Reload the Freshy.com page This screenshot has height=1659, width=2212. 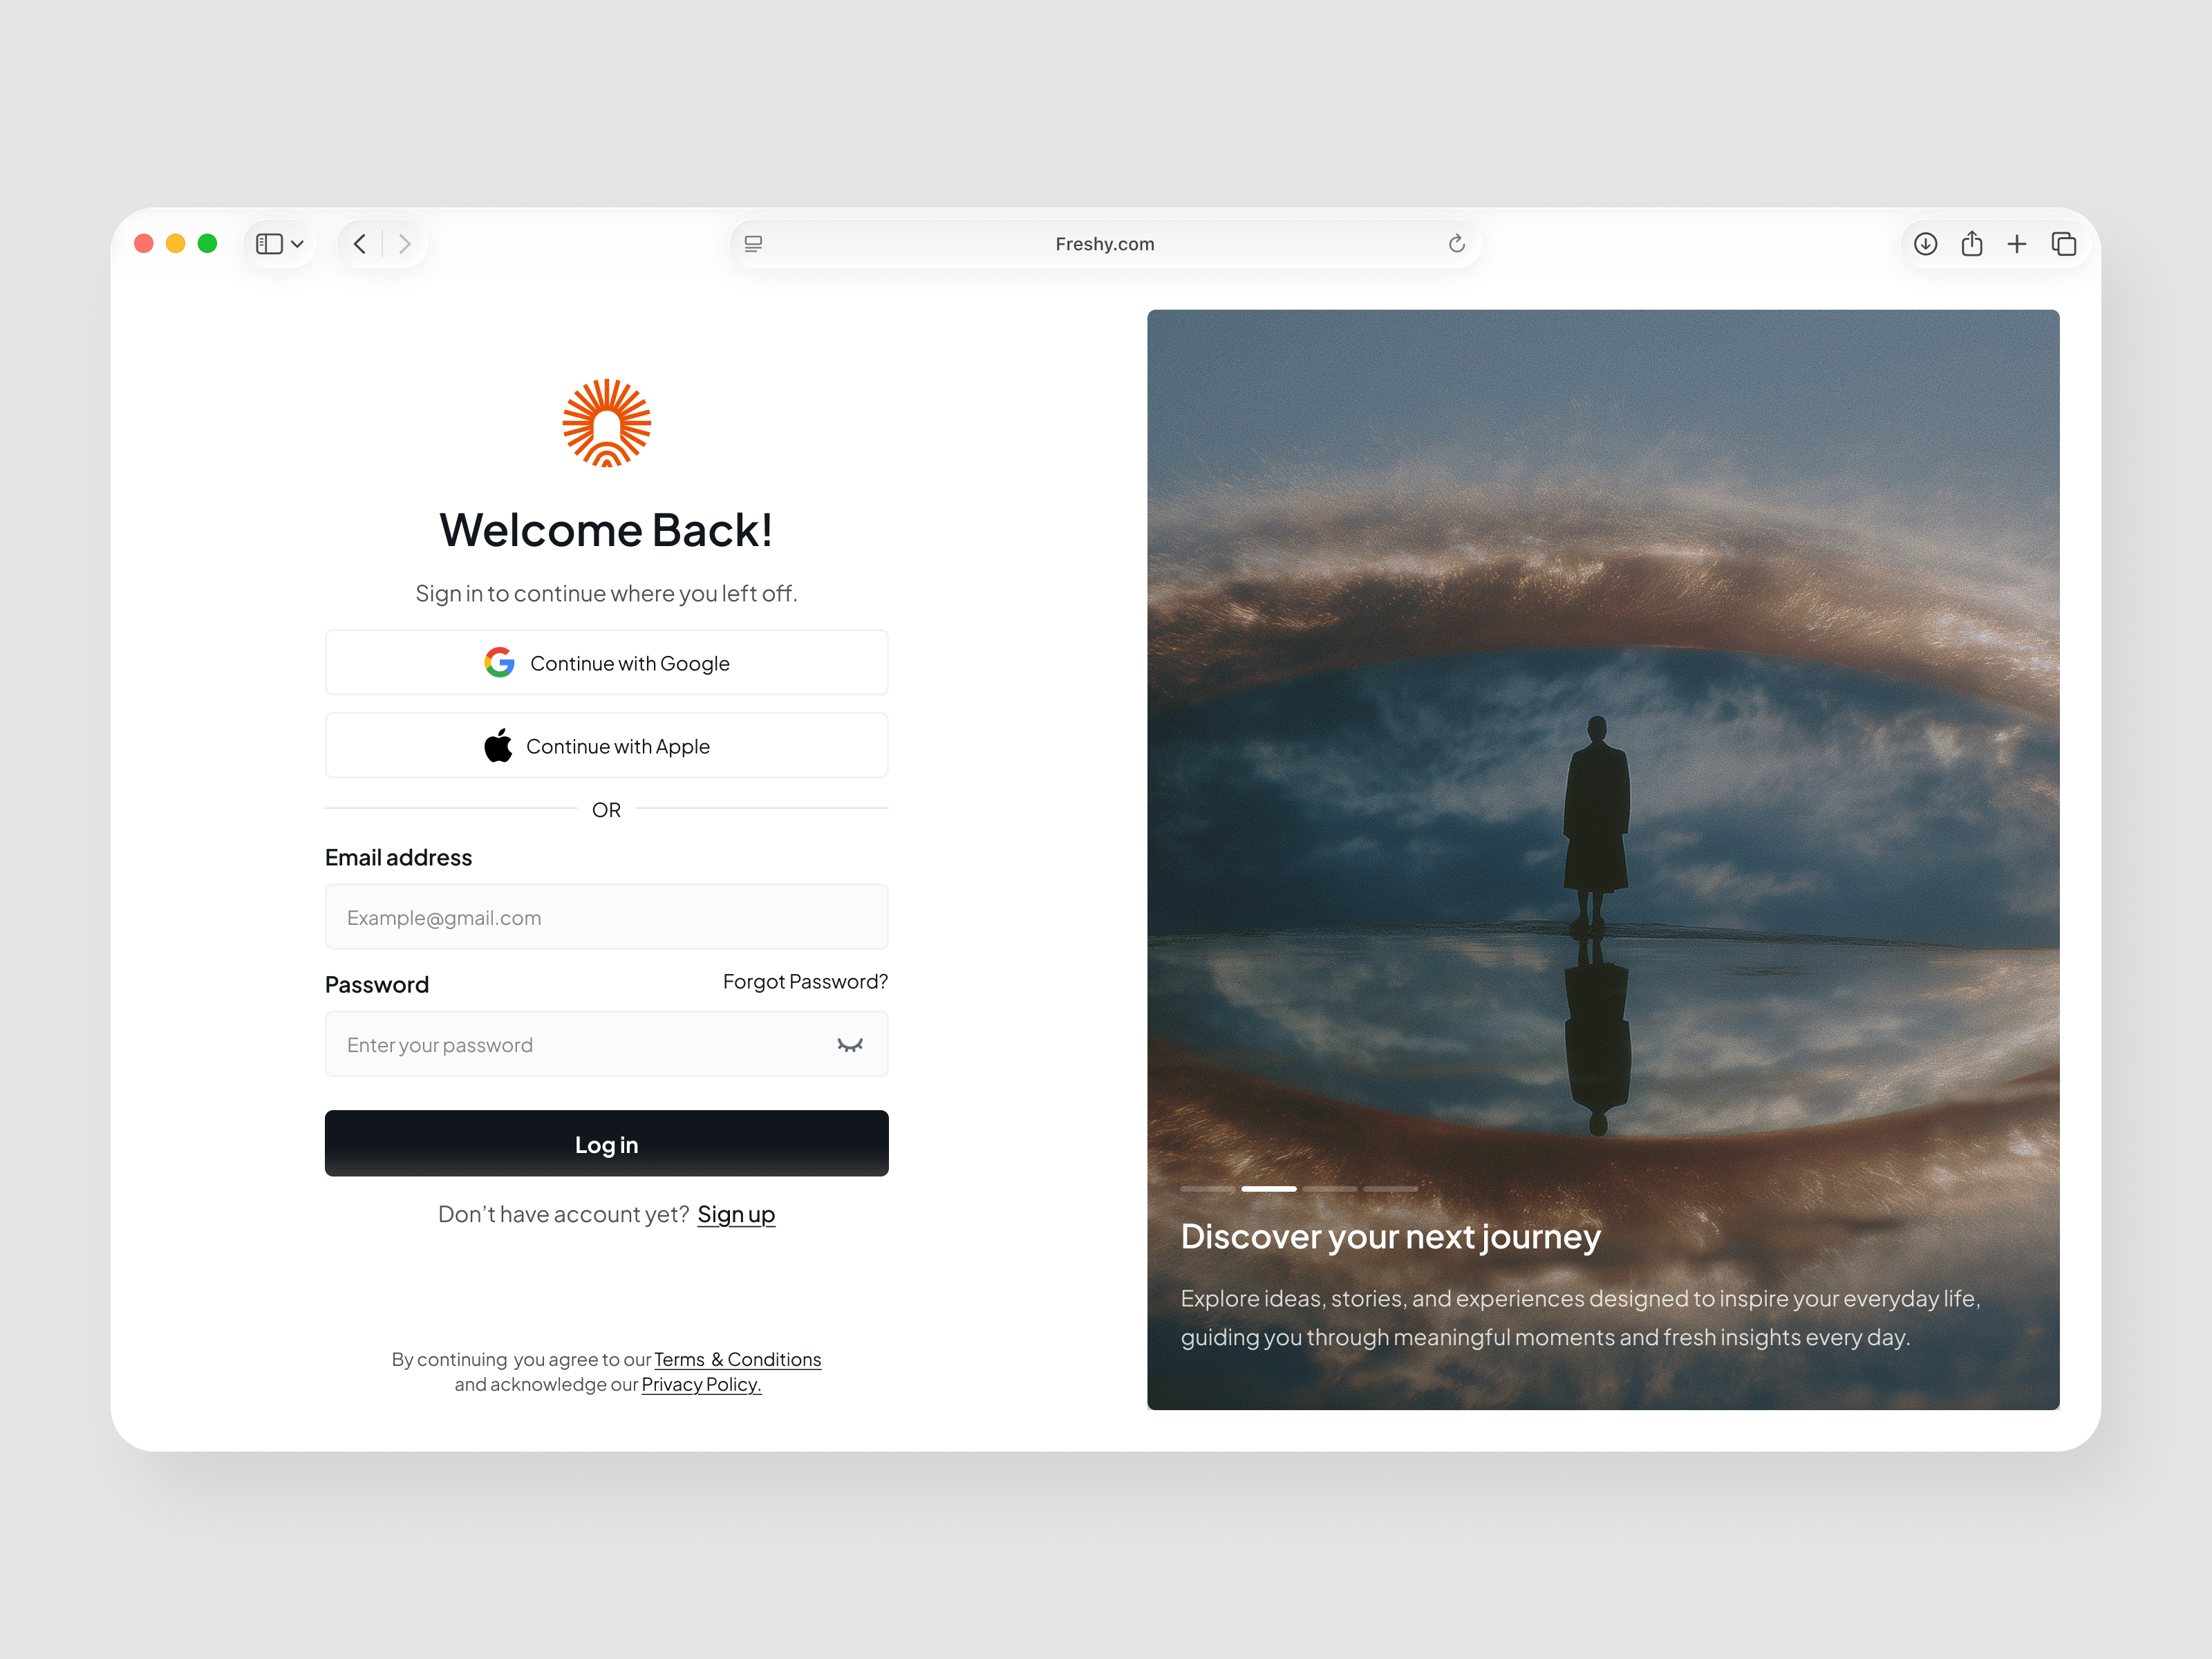point(1456,244)
